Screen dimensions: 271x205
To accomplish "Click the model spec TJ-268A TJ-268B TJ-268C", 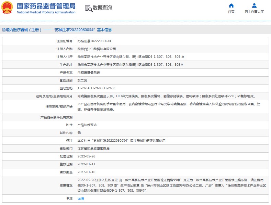I will point(99,88).
